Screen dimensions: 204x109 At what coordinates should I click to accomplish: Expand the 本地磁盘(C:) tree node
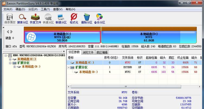click(10, 59)
